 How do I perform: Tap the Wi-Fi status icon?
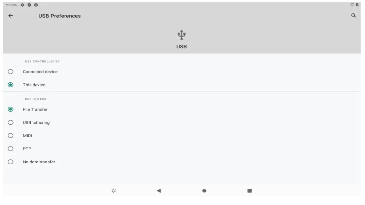tap(352, 5)
